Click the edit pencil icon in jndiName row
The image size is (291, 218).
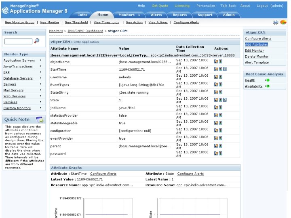coord(216,107)
